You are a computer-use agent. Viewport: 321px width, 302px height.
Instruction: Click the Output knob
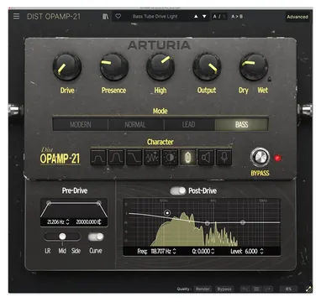[x=207, y=67]
